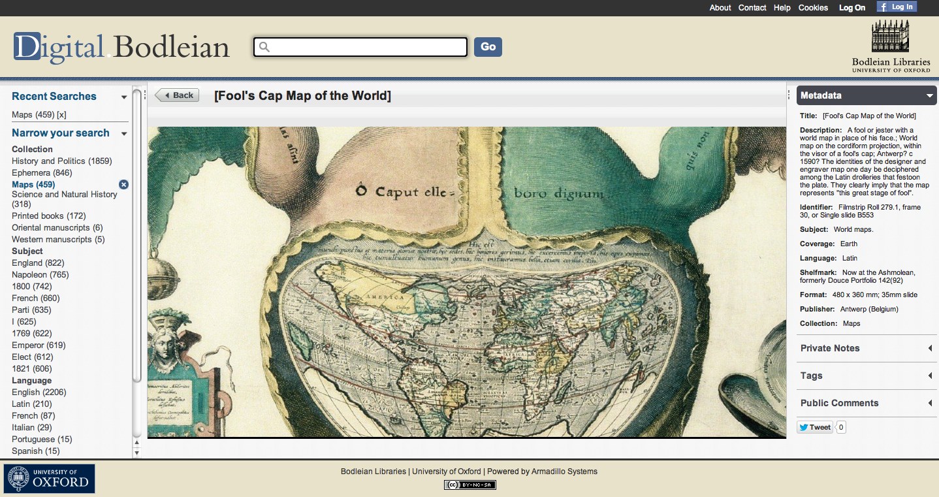The width and height of the screenshot is (939, 497).
Task: Select subject Parti (635)
Action: click(31, 310)
